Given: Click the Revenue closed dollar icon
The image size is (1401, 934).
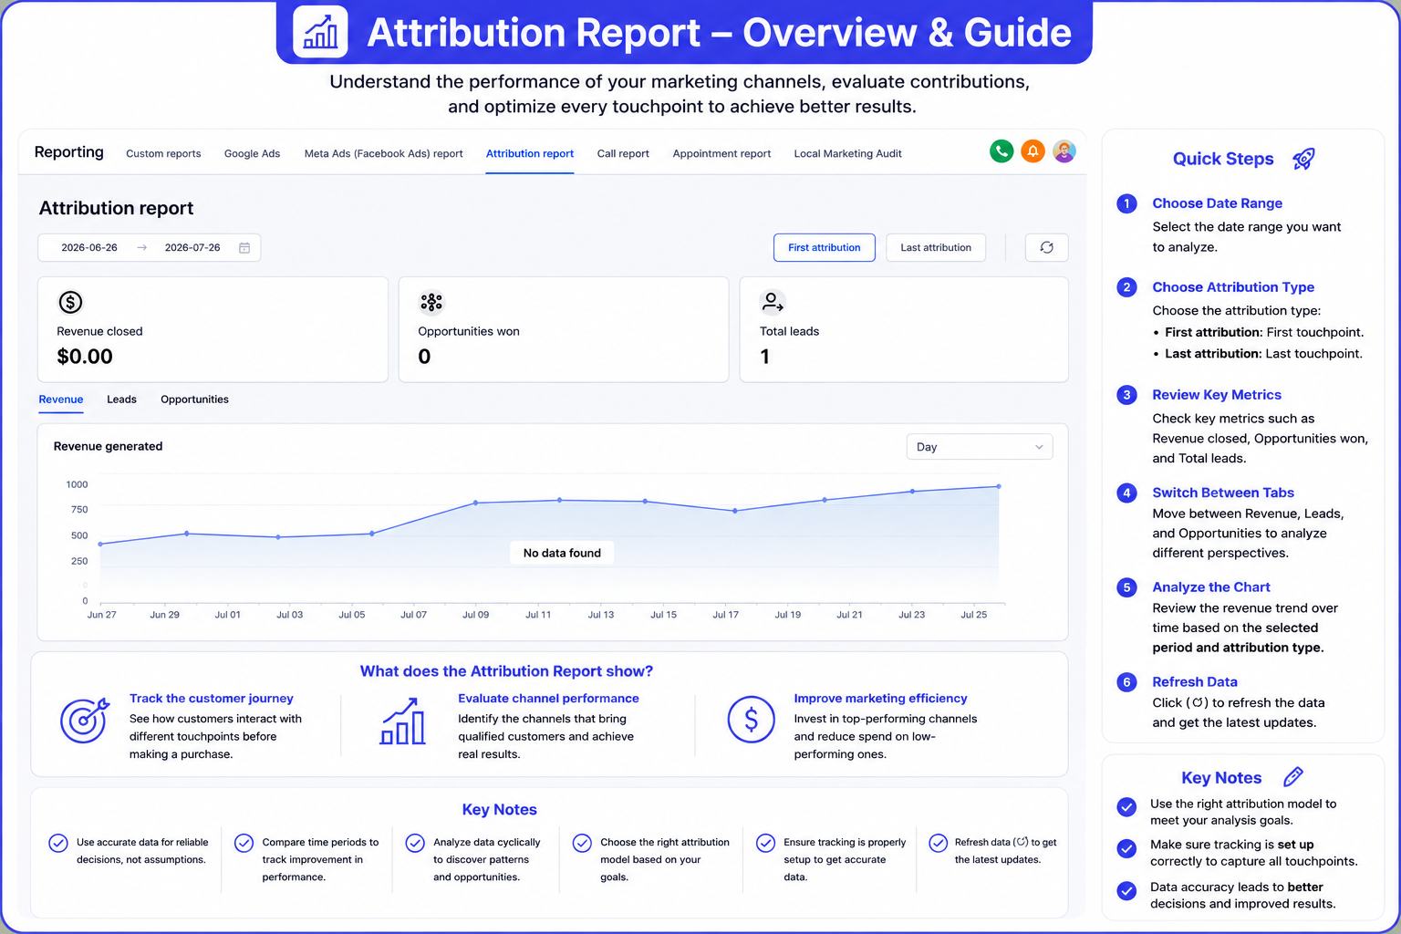Looking at the screenshot, I should (70, 302).
